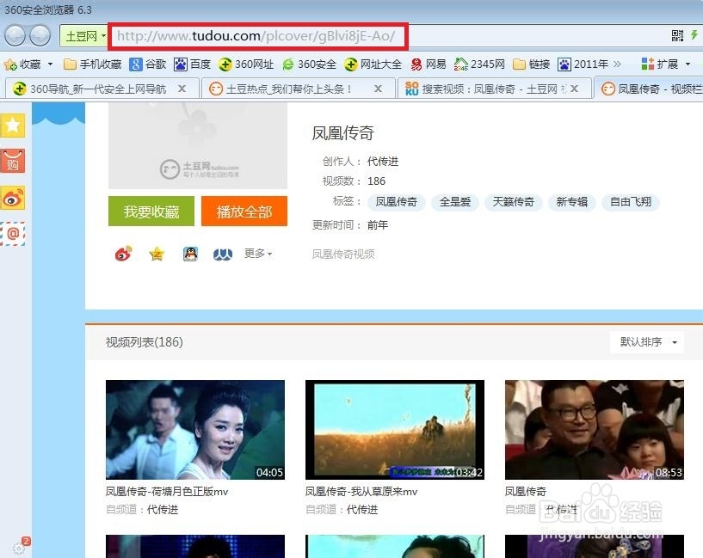Click the address bar URL field
The height and width of the screenshot is (558, 703).
point(260,36)
